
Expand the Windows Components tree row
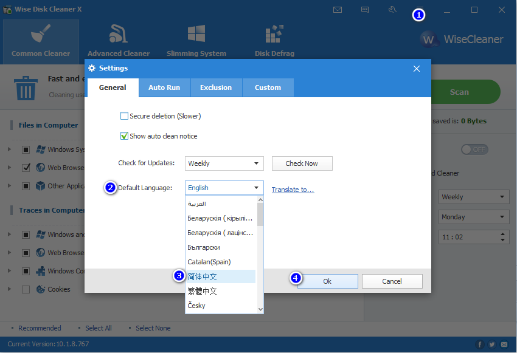[10, 271]
